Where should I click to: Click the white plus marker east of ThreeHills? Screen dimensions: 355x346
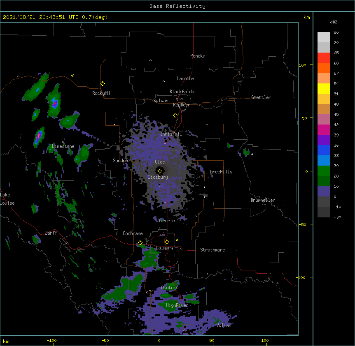[252, 154]
